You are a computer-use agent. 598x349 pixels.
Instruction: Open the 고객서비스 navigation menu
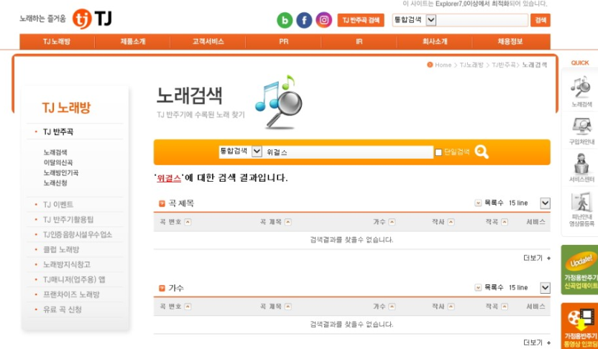(208, 42)
